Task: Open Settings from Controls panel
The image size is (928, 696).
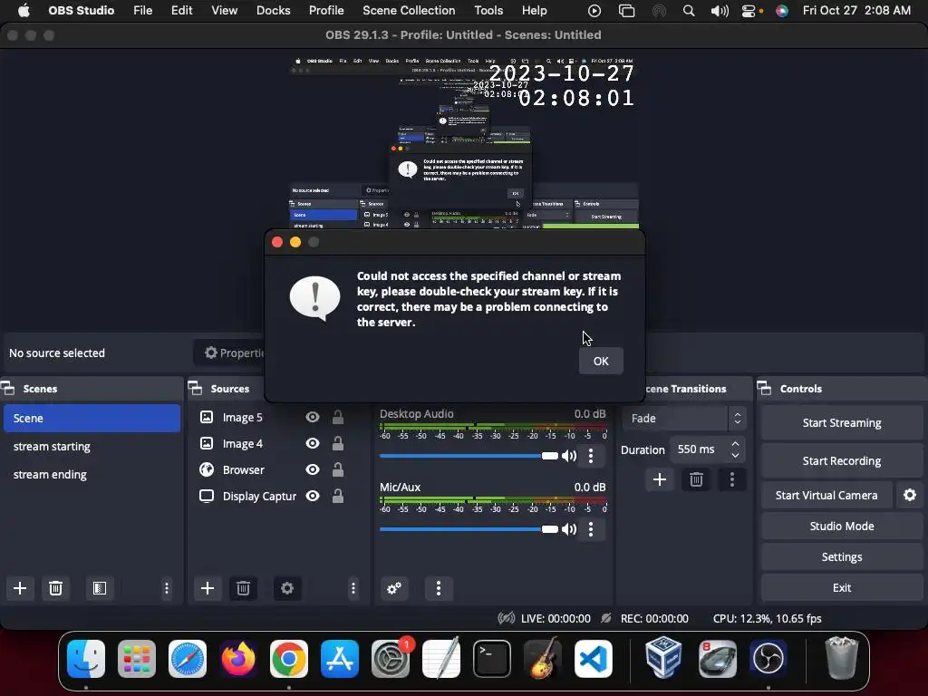Action: point(842,557)
